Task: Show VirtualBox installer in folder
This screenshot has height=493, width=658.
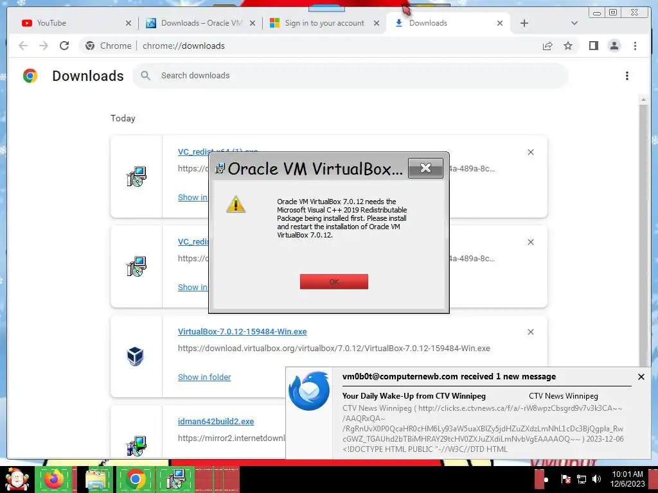Action: tap(204, 377)
